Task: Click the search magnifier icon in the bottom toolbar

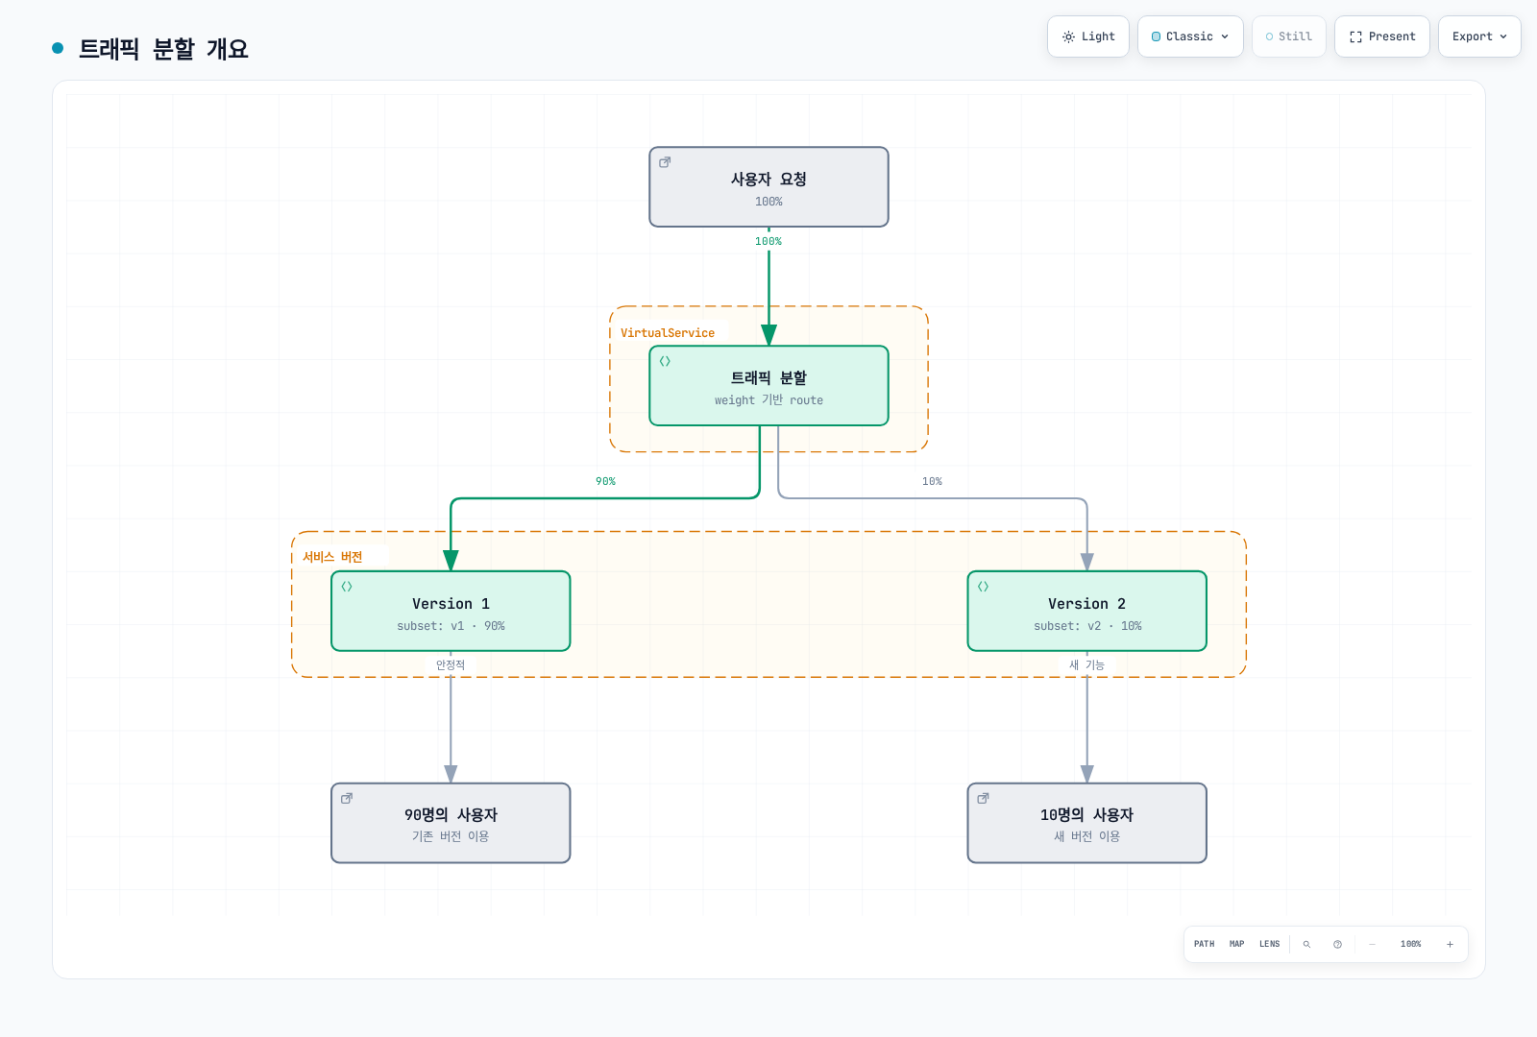Action: click(1306, 944)
